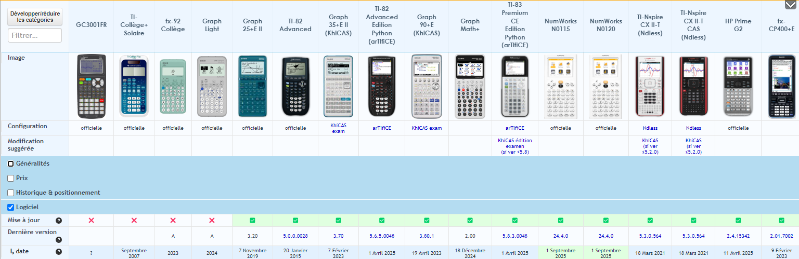Enable the Prix category checkbox
The height and width of the screenshot is (259, 799).
pyautogui.click(x=11, y=178)
